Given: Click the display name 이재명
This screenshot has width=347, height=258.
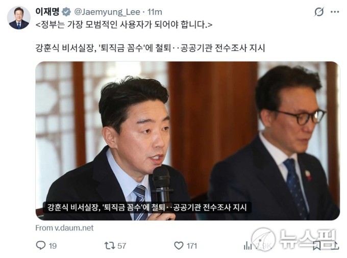Looking at the screenshot, I should point(47,12).
